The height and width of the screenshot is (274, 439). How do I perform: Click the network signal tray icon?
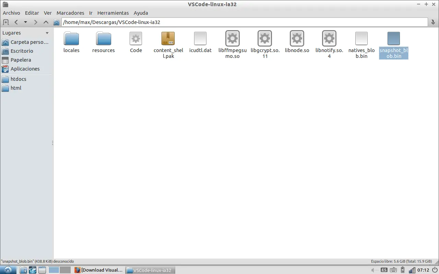pos(412,270)
